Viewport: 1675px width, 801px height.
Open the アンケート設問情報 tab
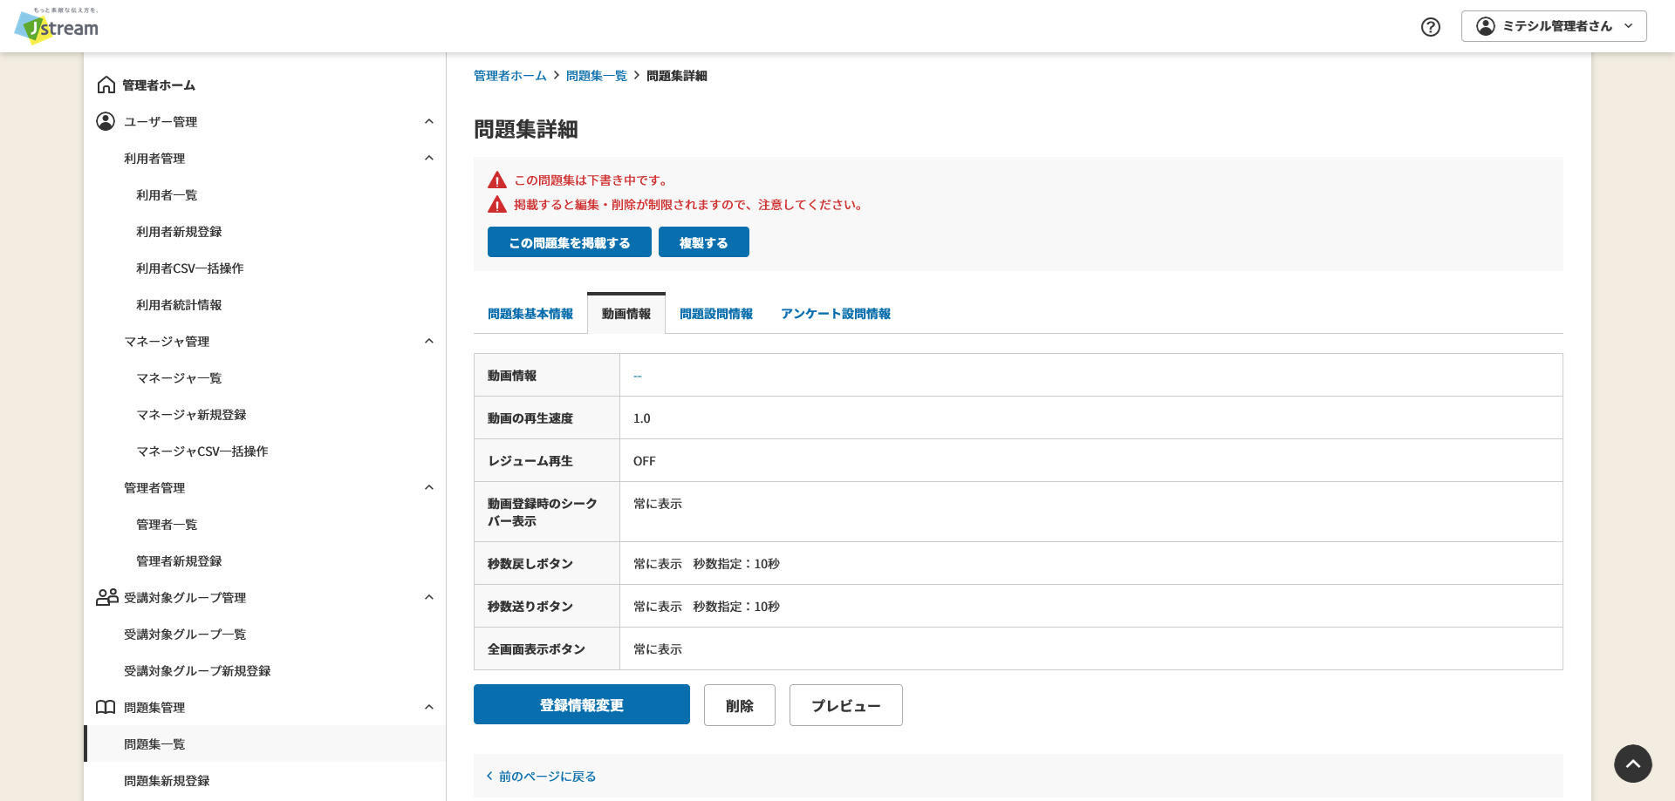pyautogui.click(x=836, y=314)
